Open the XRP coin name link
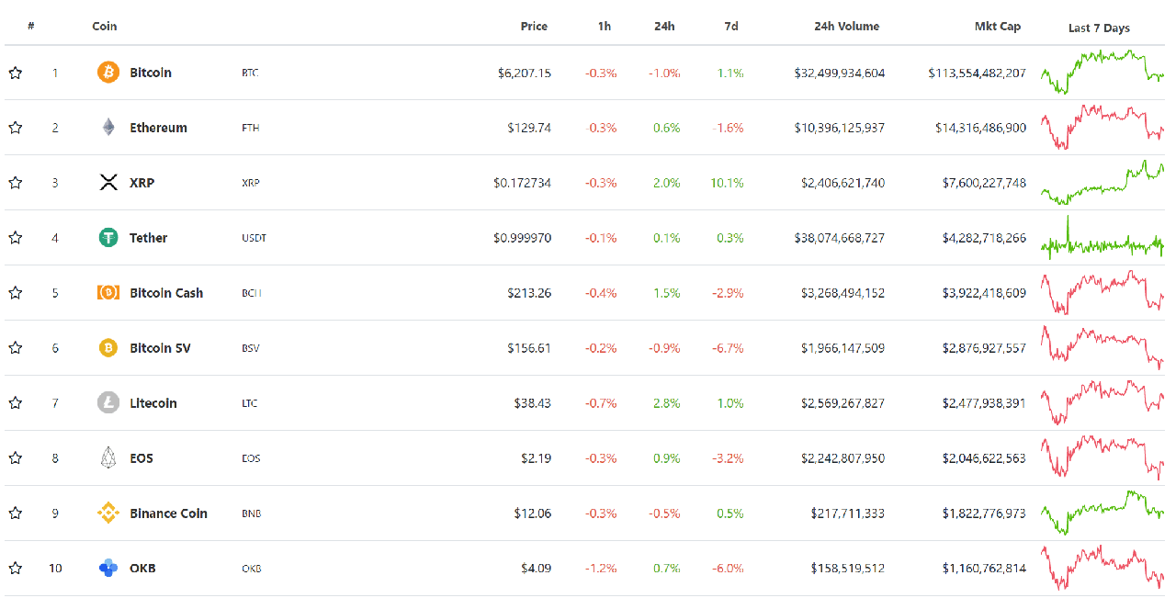 pos(141,183)
